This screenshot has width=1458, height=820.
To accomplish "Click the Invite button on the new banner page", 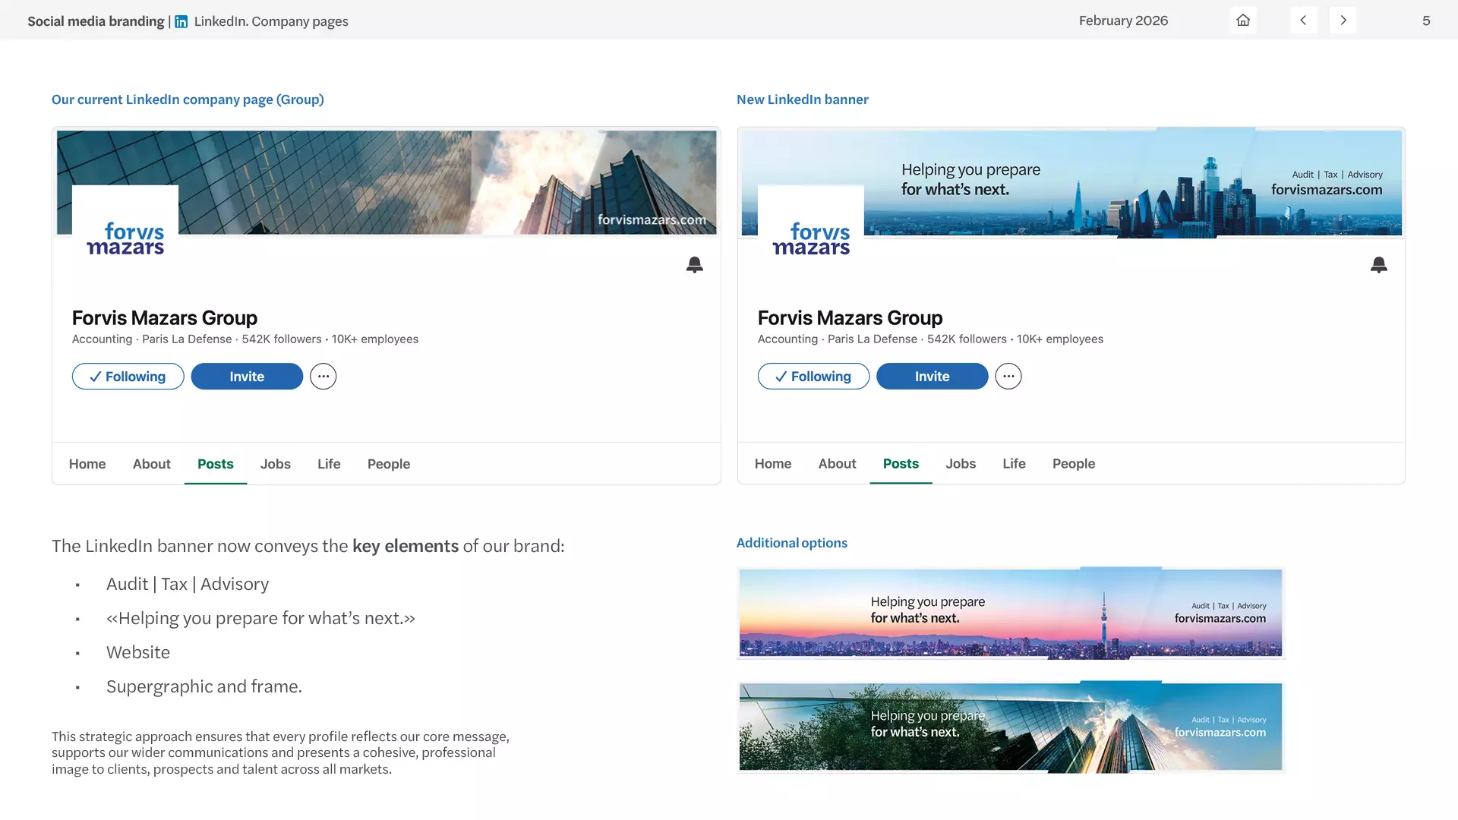I will click(x=932, y=376).
